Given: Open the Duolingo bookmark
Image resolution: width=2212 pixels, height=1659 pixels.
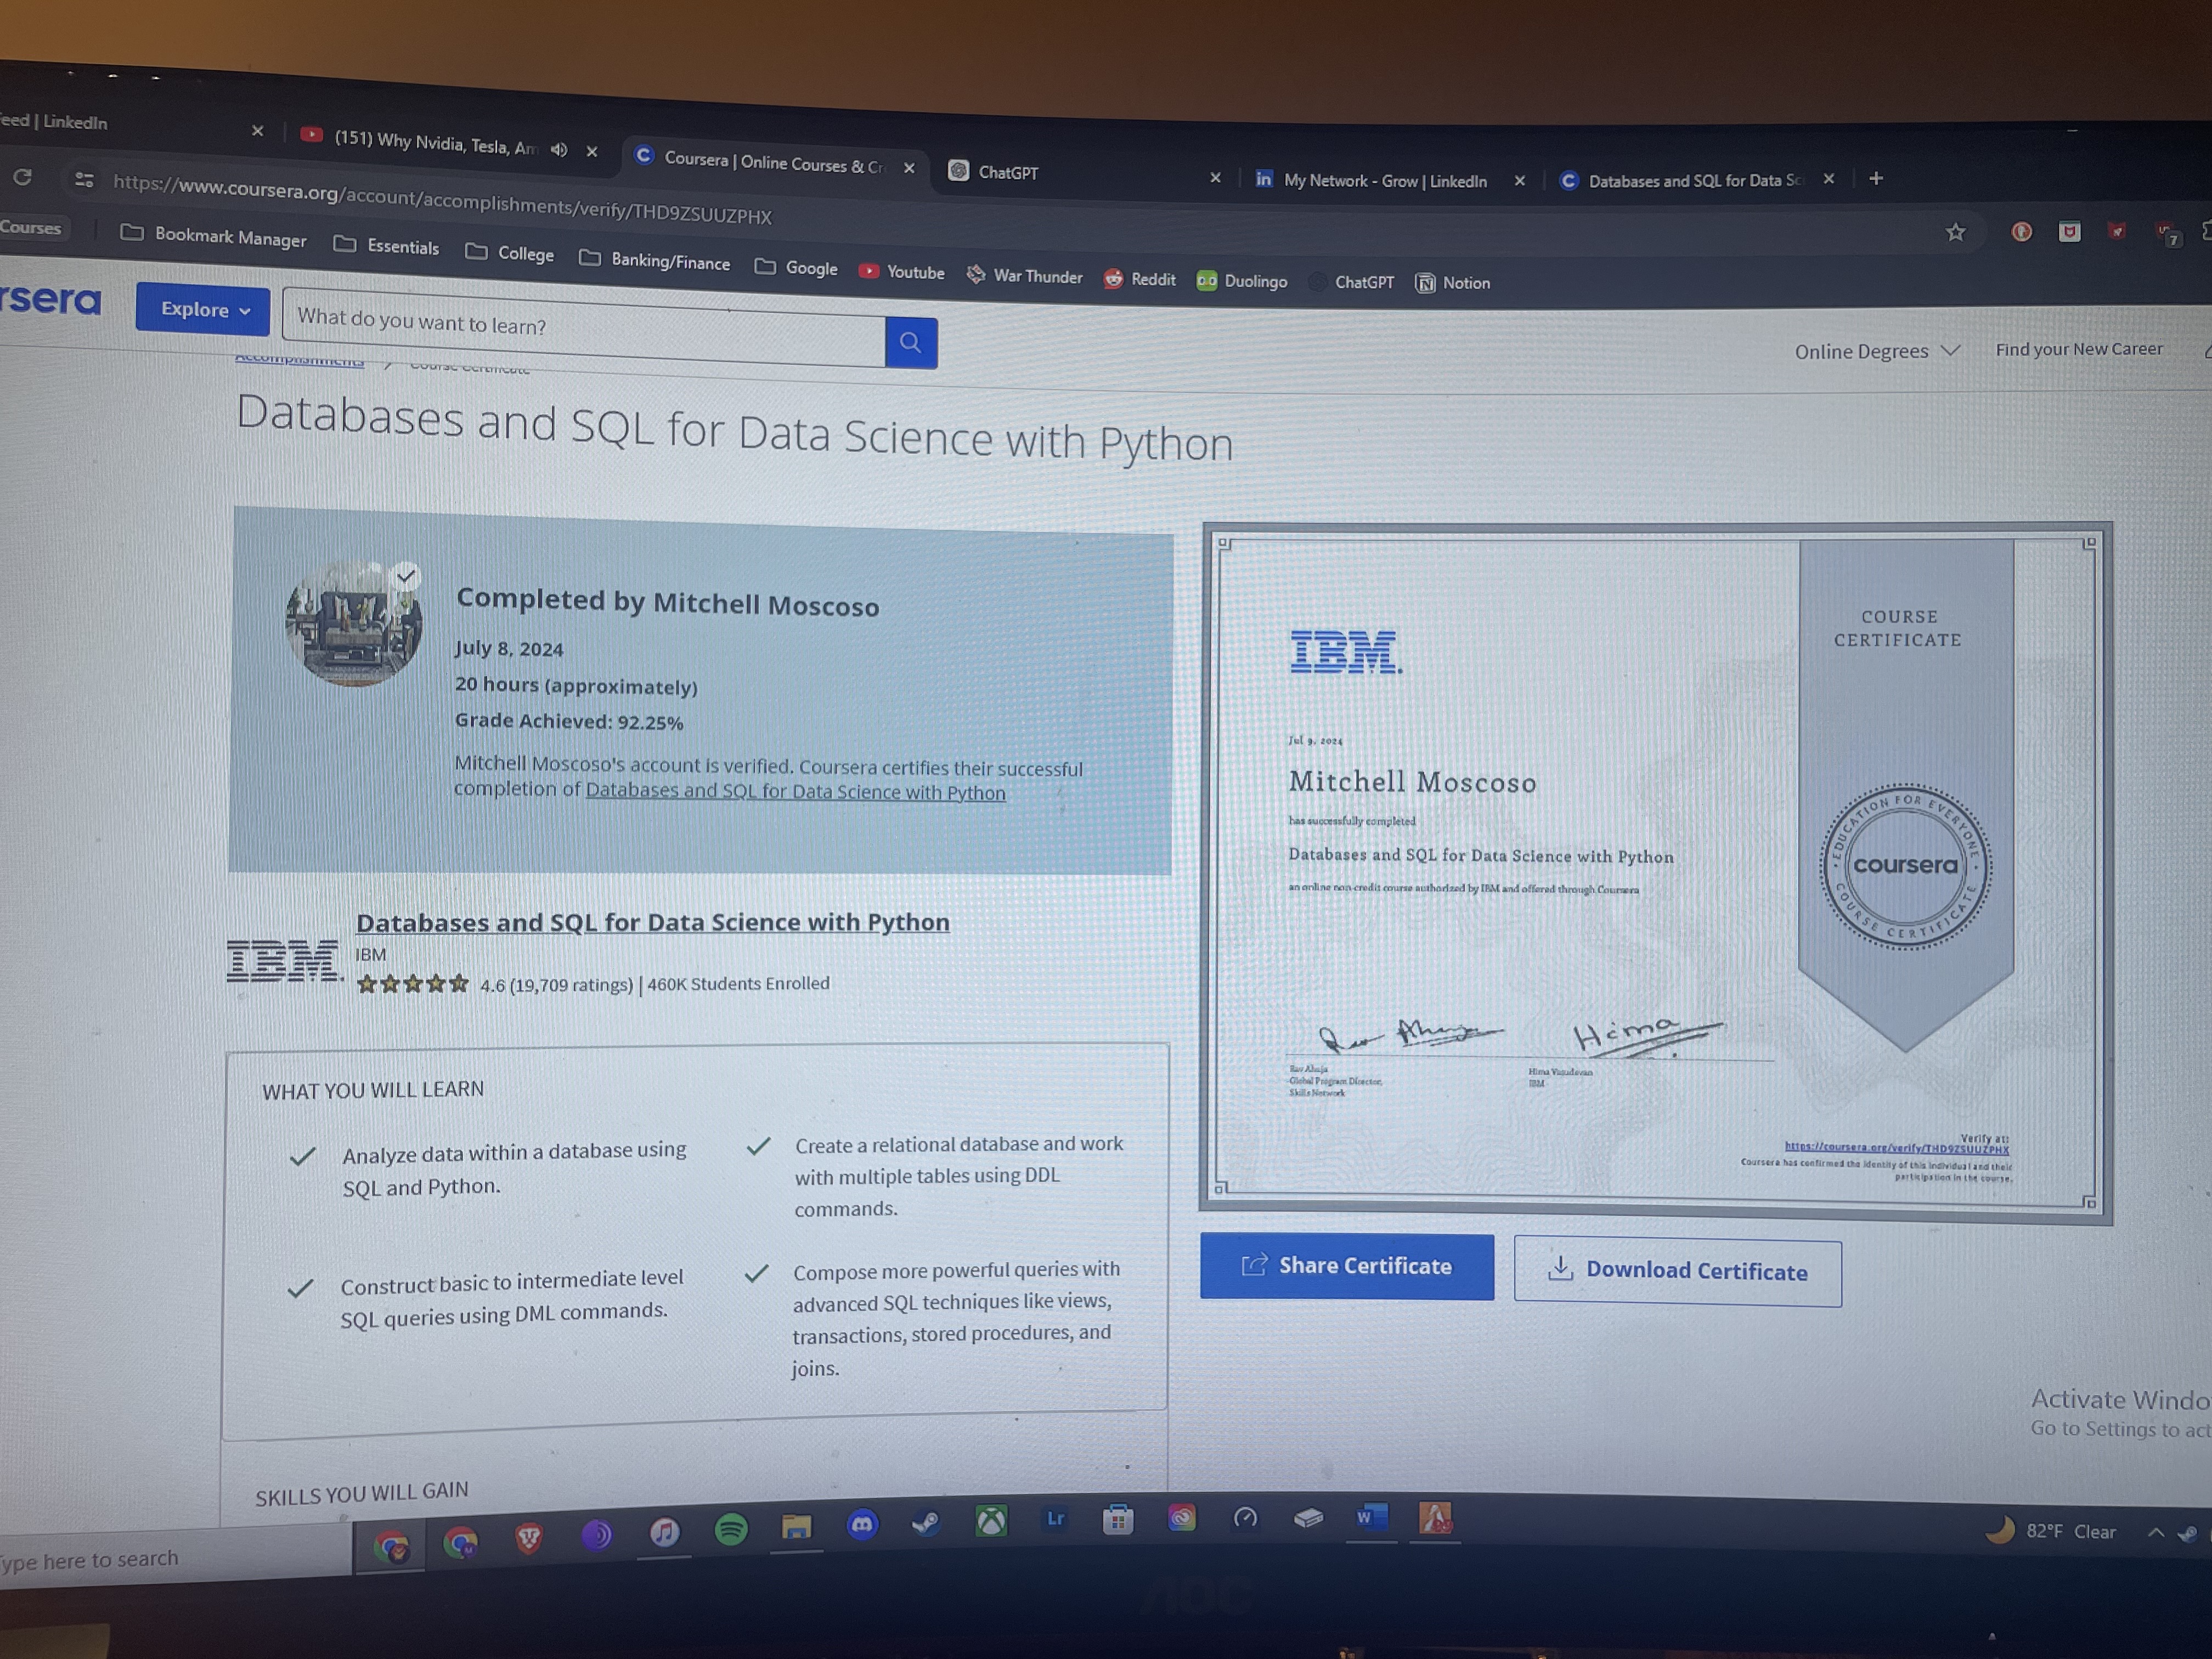Looking at the screenshot, I should tap(1242, 281).
